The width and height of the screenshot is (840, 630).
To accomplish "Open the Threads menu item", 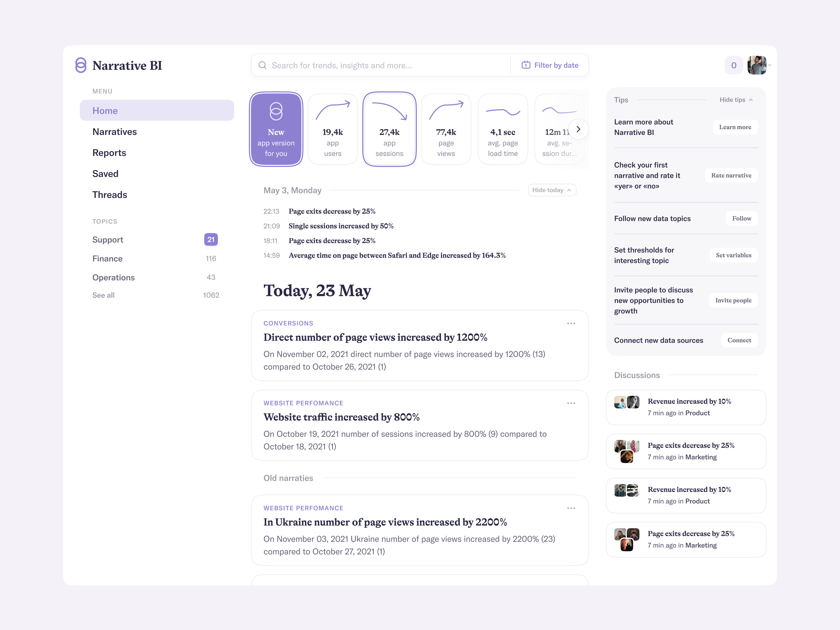I will coord(110,195).
